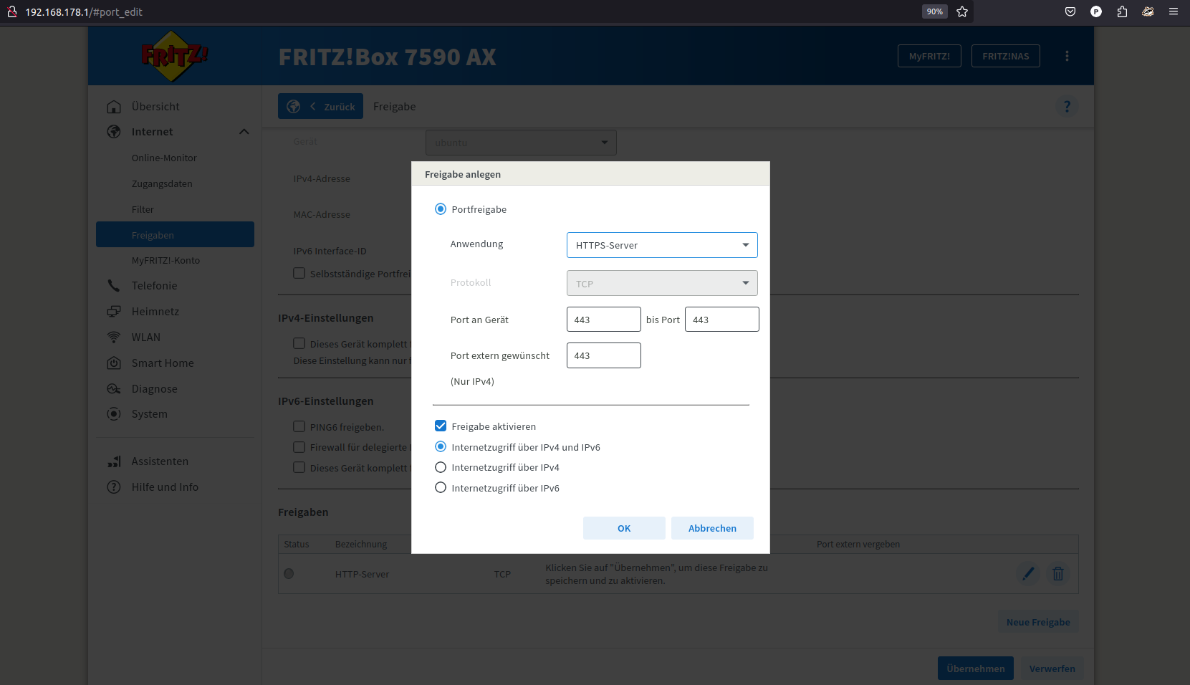Click Abbrechen to cancel the dialog
The width and height of the screenshot is (1190, 685).
click(712, 528)
